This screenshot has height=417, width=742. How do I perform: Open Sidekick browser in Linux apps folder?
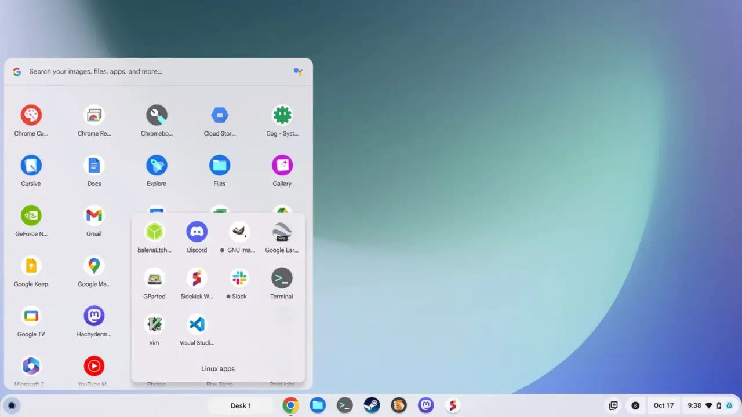197,278
